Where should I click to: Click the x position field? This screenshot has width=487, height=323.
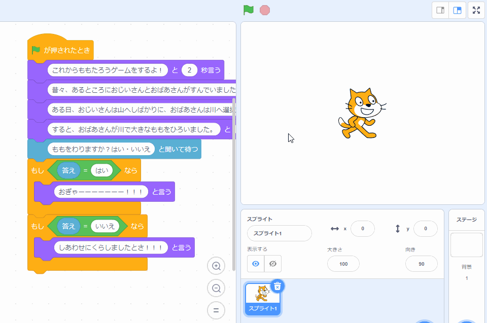click(x=362, y=229)
